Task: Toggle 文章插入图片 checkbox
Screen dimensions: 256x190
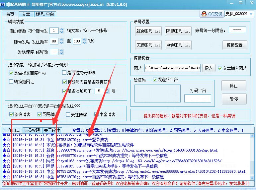Action: (x=220, y=68)
